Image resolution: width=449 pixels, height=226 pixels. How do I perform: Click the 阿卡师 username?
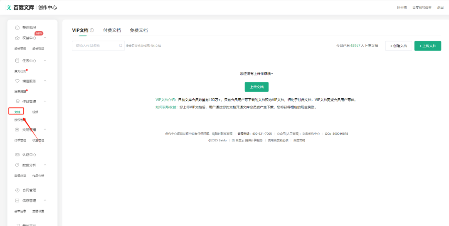click(402, 8)
